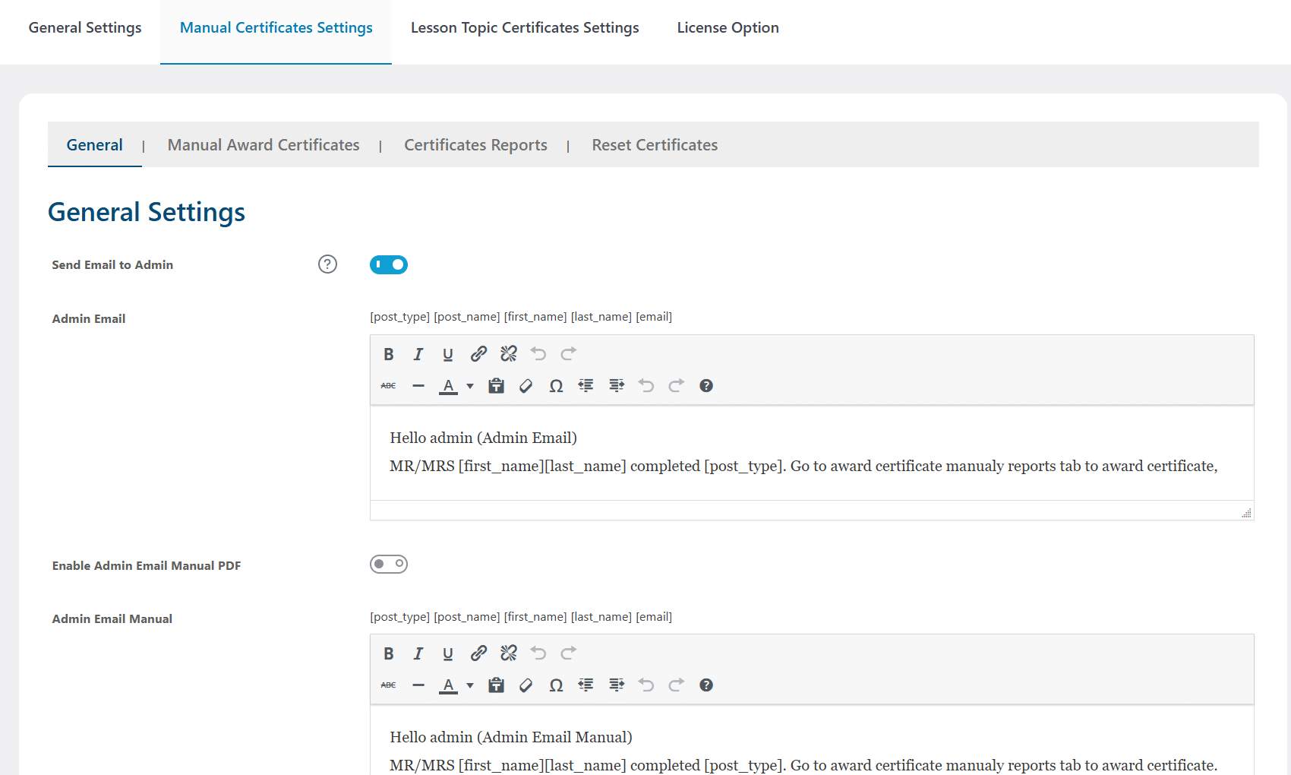The height and width of the screenshot is (775, 1291).
Task: Toggle Bold in the Admin Email Manual editor
Action: pyautogui.click(x=389, y=653)
